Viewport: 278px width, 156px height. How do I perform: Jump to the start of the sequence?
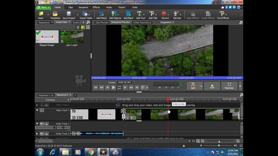click(x=96, y=88)
